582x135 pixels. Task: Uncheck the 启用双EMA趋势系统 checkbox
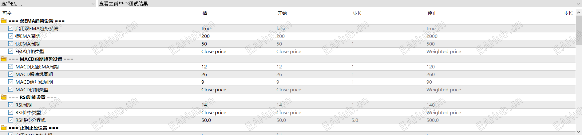[11, 28]
